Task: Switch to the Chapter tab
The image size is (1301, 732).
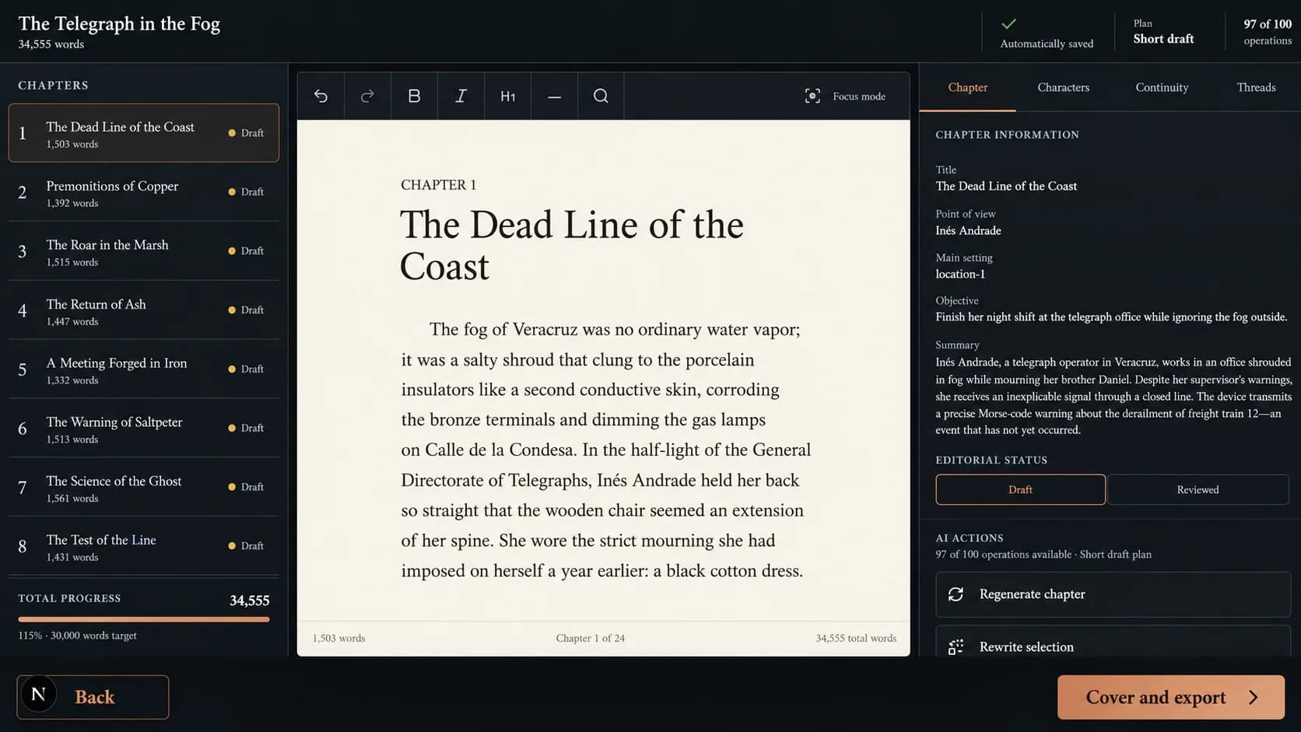Action: coord(967,87)
